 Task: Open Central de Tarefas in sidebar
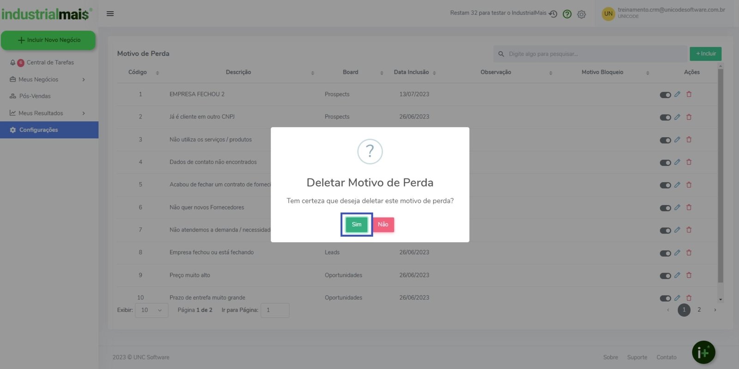[50, 62]
